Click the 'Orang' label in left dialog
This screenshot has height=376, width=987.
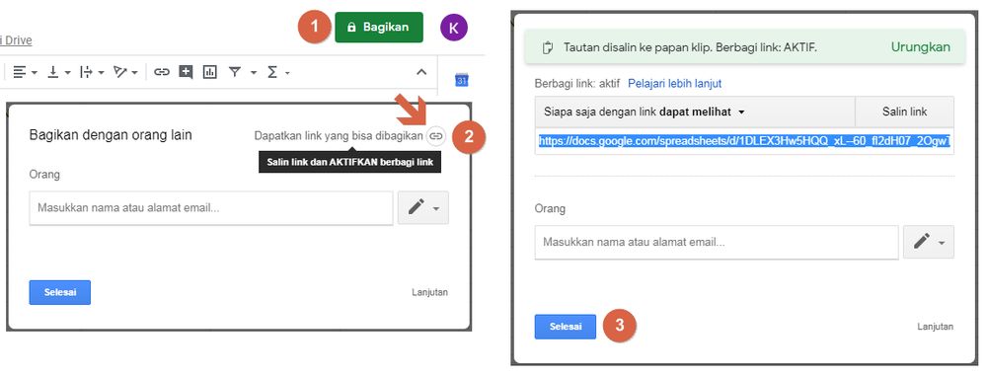coord(44,175)
